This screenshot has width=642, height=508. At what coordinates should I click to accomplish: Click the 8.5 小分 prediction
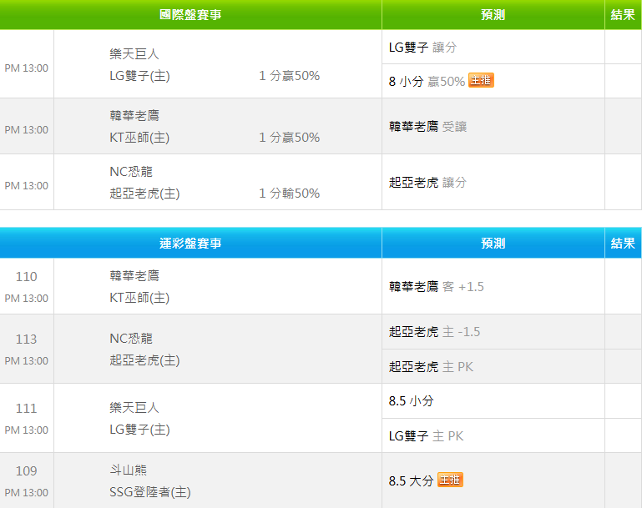click(411, 401)
